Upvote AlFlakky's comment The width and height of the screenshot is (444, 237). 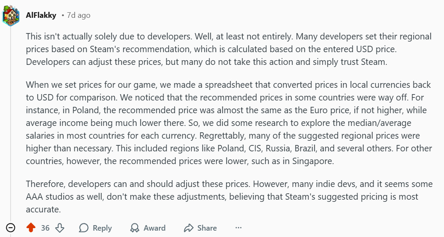tap(31, 228)
